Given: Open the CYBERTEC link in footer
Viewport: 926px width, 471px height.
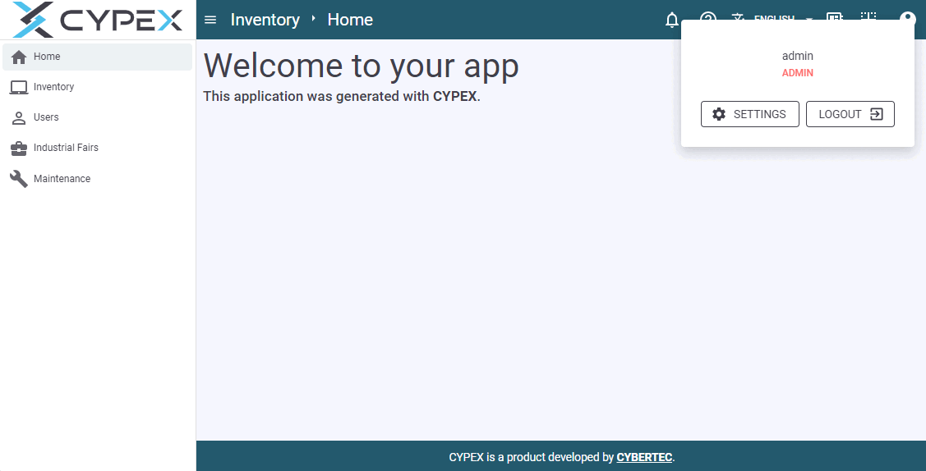Looking at the screenshot, I should [x=644, y=457].
